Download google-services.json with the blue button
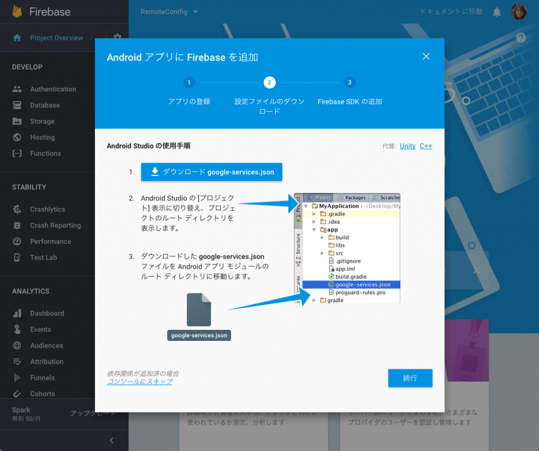The image size is (539, 451). (x=212, y=172)
